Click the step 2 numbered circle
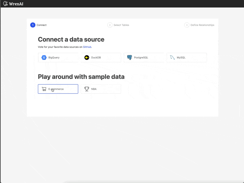 click(x=109, y=25)
